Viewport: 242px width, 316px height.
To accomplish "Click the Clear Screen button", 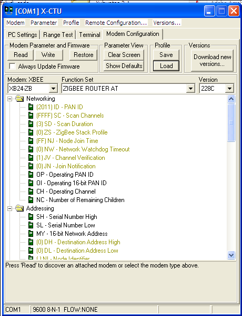I will click(124, 55).
